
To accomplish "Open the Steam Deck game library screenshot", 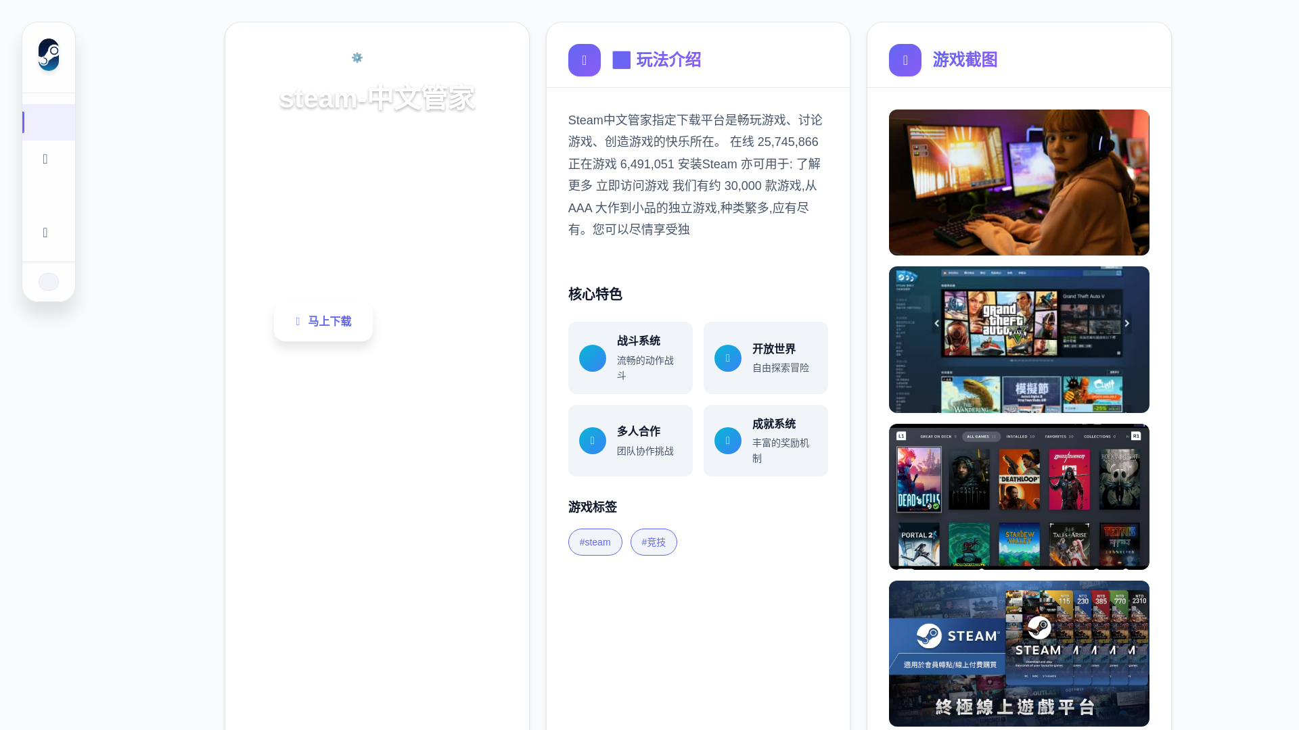I will (x=1019, y=497).
